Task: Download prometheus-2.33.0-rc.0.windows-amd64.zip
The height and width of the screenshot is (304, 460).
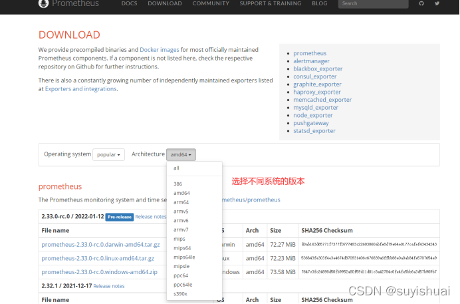Action: point(100,272)
